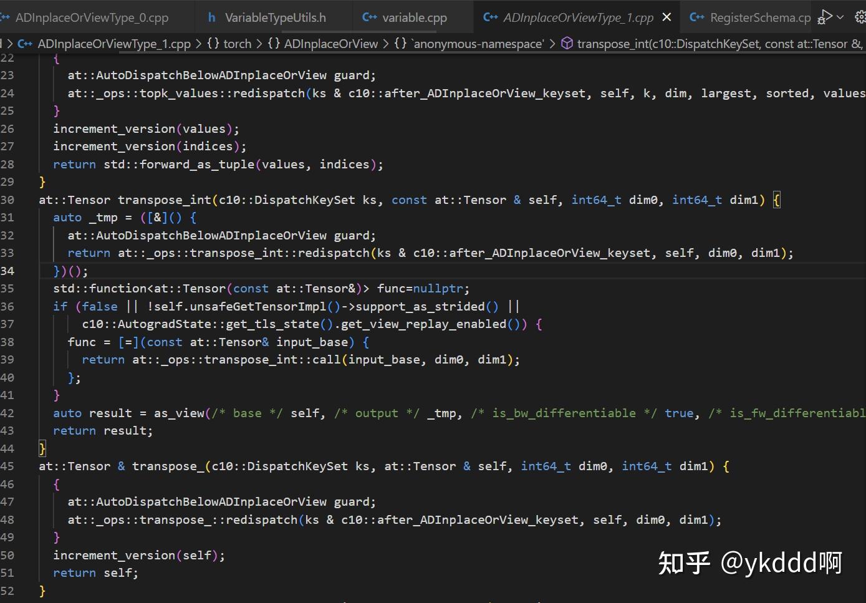Click 'transpose_' function name on line 45
The width and height of the screenshot is (866, 603).
168,466
